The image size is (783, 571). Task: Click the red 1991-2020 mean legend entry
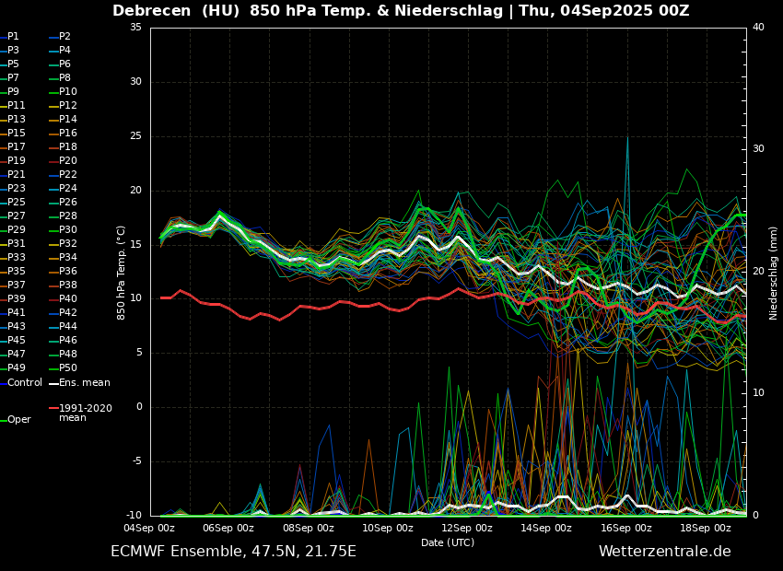[x=85, y=413]
